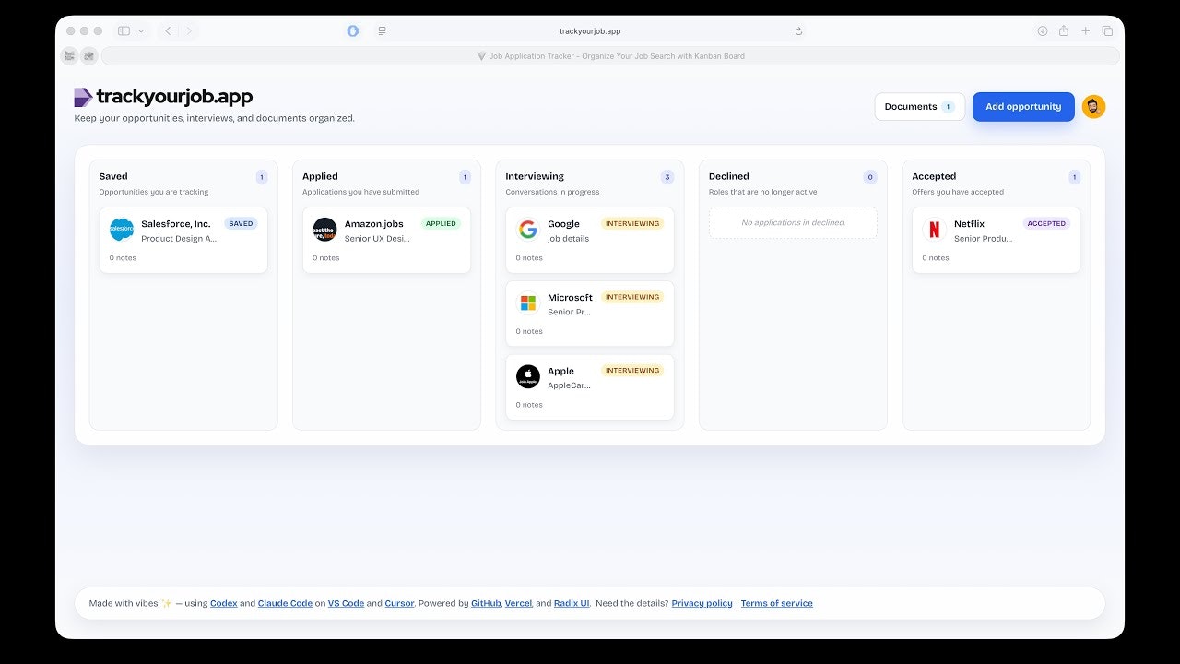1180x664 pixels.
Task: Open the Documents panel
Action: click(918, 106)
